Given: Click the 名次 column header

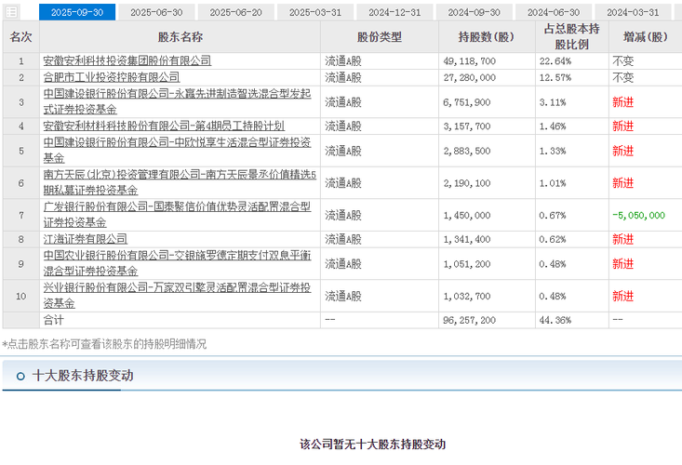Looking at the screenshot, I should 20,37.
